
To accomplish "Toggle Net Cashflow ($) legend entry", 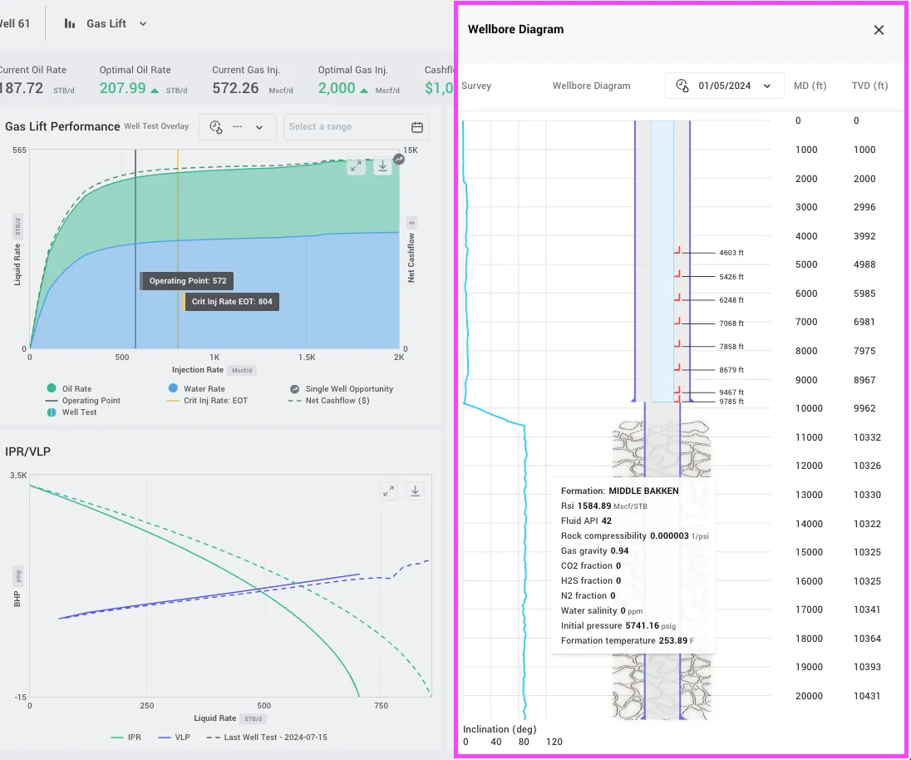I will click(329, 400).
